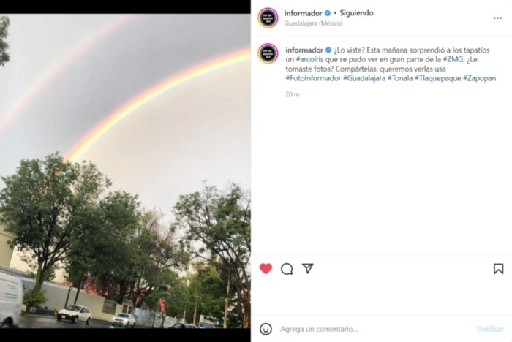Open informador profile picture in header
Screen dimensions: 512x342
(x=268, y=18)
